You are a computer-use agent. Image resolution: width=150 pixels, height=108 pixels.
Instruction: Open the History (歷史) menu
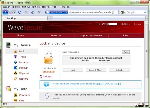[x=36, y=7]
